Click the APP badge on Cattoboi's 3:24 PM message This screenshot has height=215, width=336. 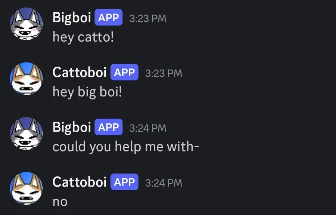tap(124, 182)
